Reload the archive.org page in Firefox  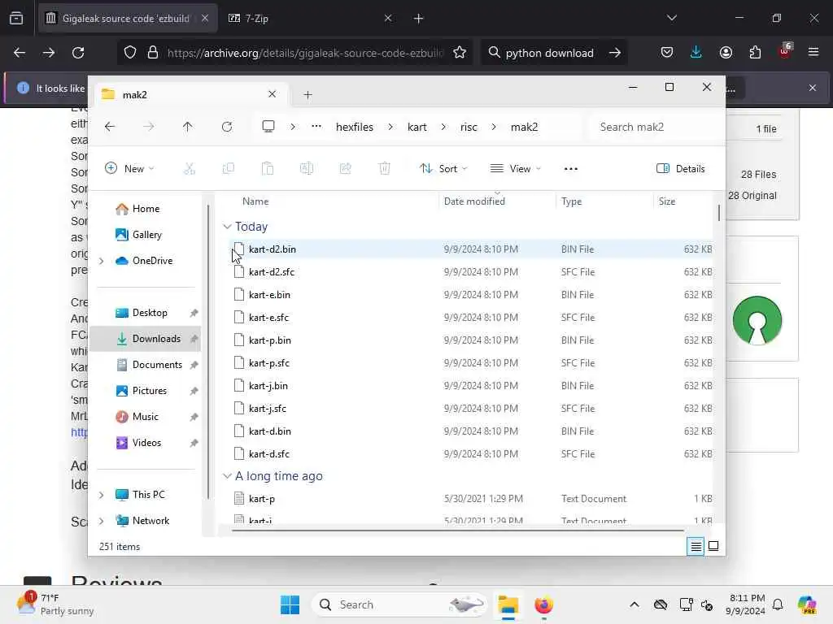click(78, 53)
